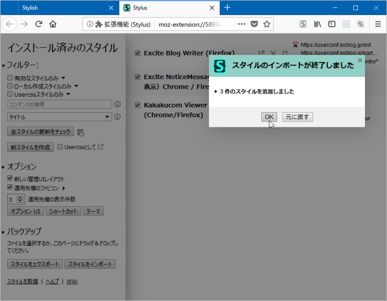Click the browser Back arrow
The width and height of the screenshot is (387, 301).
click(x=9, y=24)
